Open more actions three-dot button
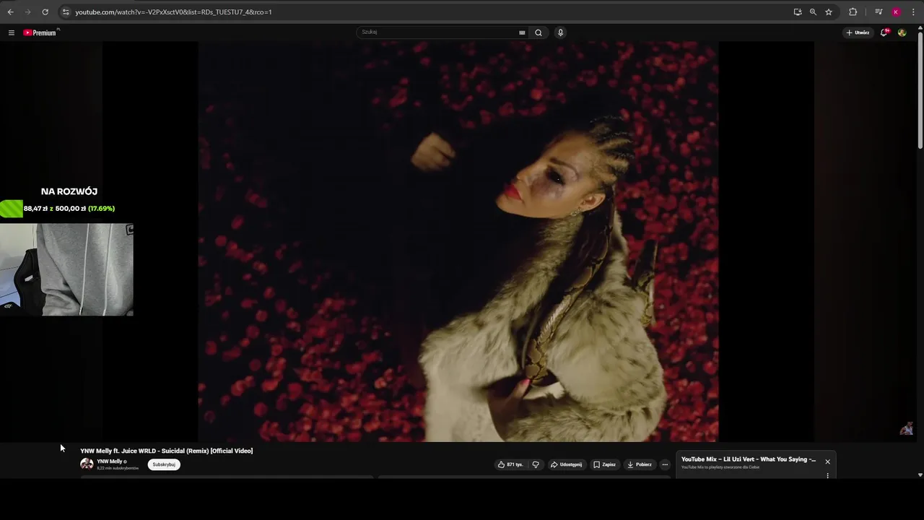The image size is (924, 520). pyautogui.click(x=665, y=464)
